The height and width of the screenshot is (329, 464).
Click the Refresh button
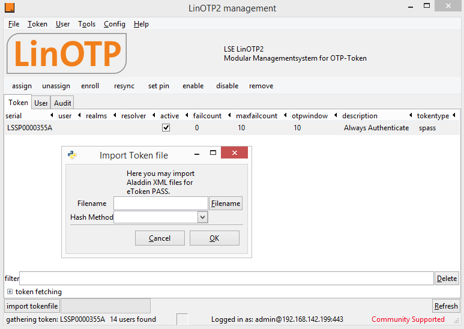pos(446,306)
